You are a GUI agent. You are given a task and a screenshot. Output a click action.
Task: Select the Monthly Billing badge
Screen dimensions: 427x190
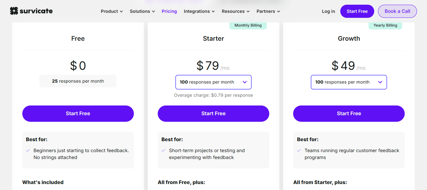[248, 25]
